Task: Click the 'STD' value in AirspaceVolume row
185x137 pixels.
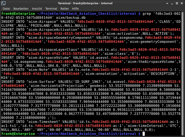Action: (x=19, y=66)
